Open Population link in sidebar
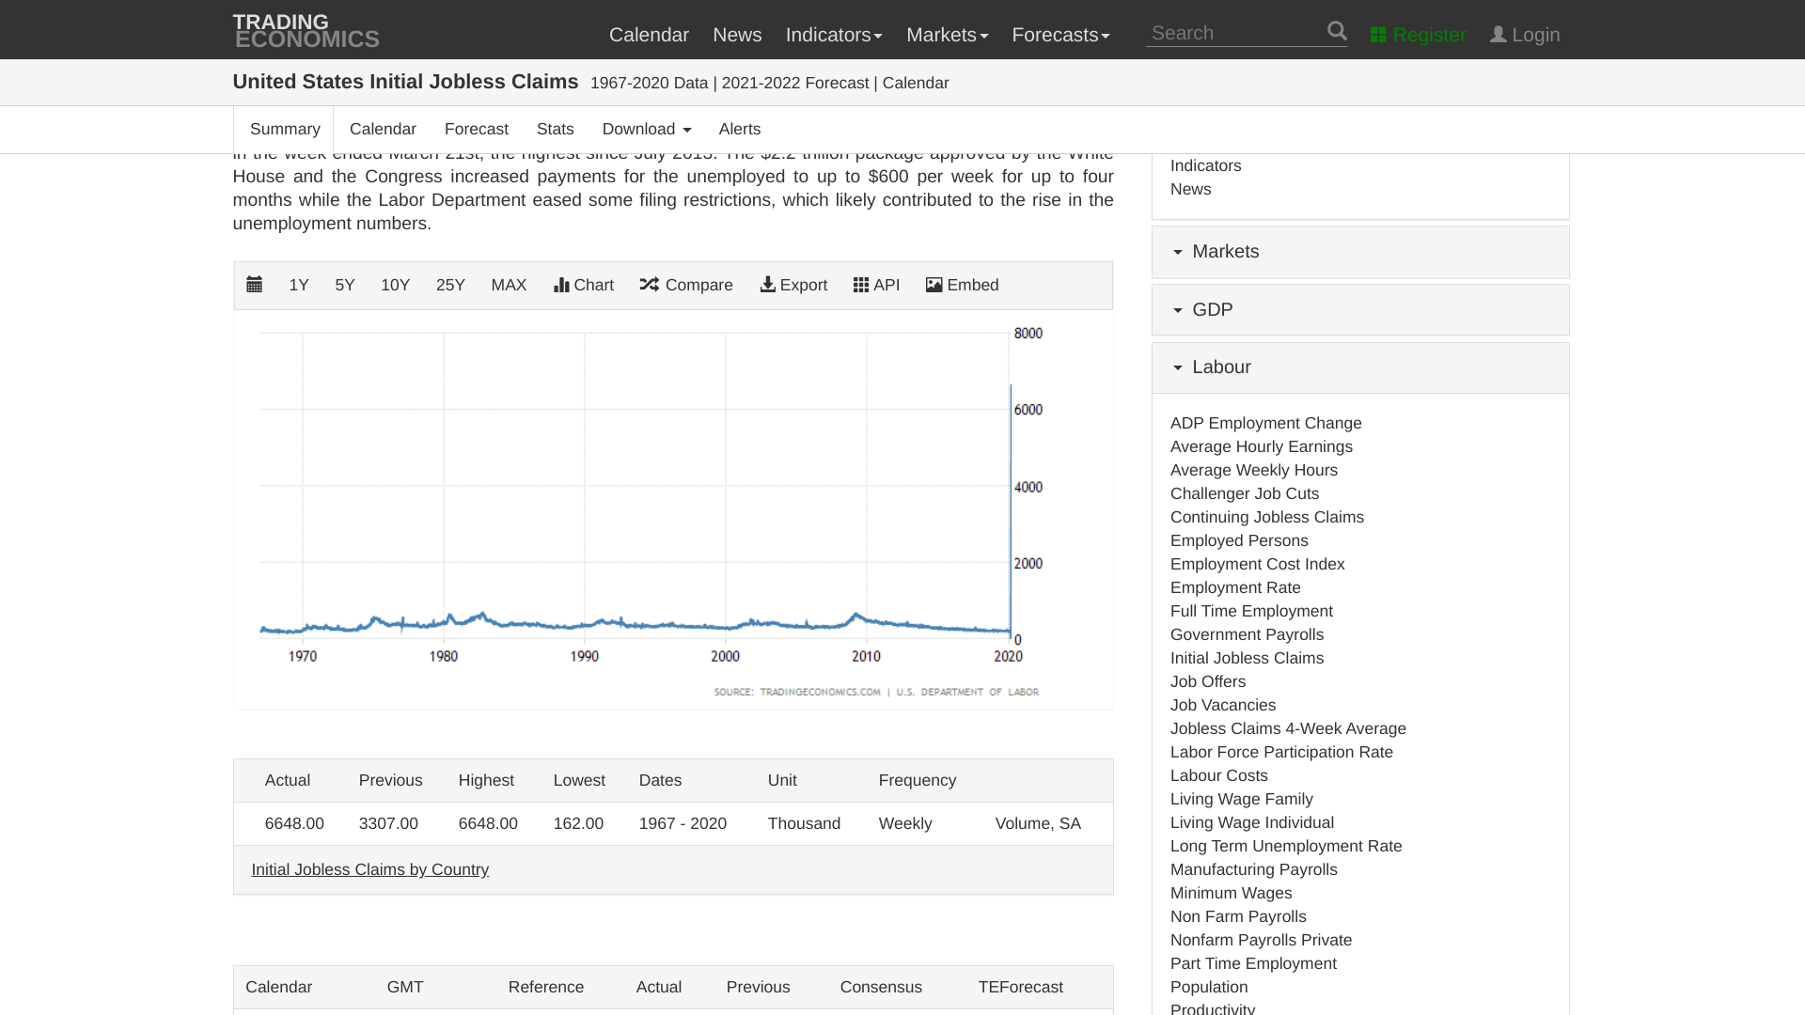The width and height of the screenshot is (1805, 1015). [1209, 987]
